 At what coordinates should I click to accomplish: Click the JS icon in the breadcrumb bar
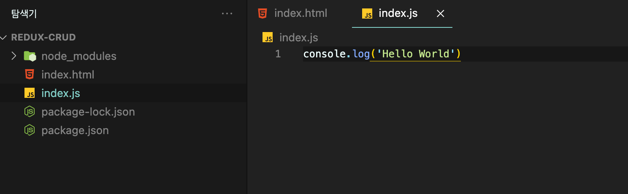[268, 38]
